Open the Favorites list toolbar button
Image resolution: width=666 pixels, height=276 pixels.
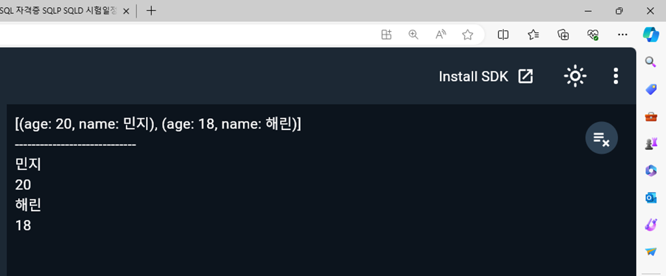click(x=533, y=35)
